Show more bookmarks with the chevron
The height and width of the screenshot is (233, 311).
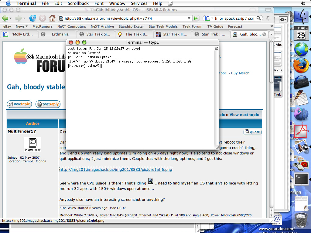coord(272,26)
